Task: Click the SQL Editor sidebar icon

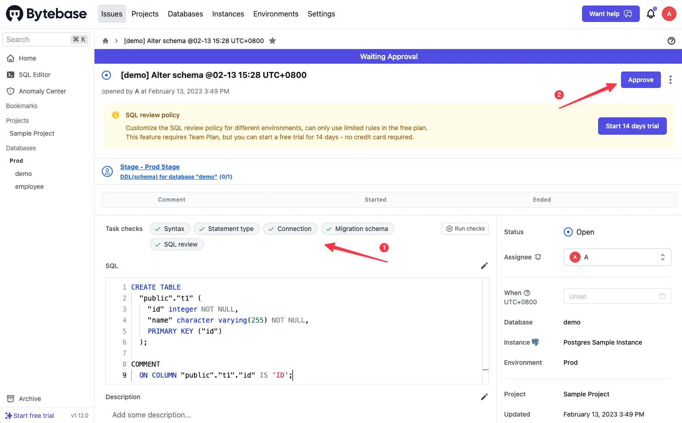Action: pos(11,75)
